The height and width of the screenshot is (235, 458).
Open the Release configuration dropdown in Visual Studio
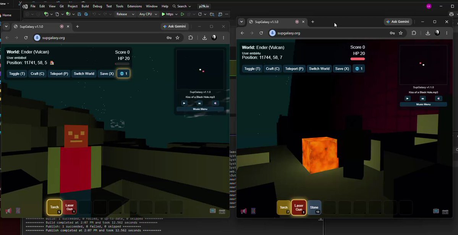[125, 14]
